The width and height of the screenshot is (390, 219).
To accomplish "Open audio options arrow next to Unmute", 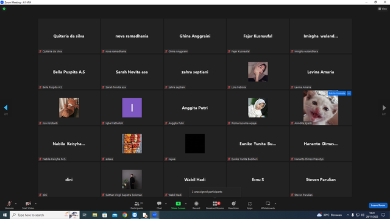I will pyautogui.click(x=16, y=204).
